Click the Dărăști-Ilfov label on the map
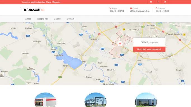The width and height of the screenshot is (191, 107). coord(111,70)
